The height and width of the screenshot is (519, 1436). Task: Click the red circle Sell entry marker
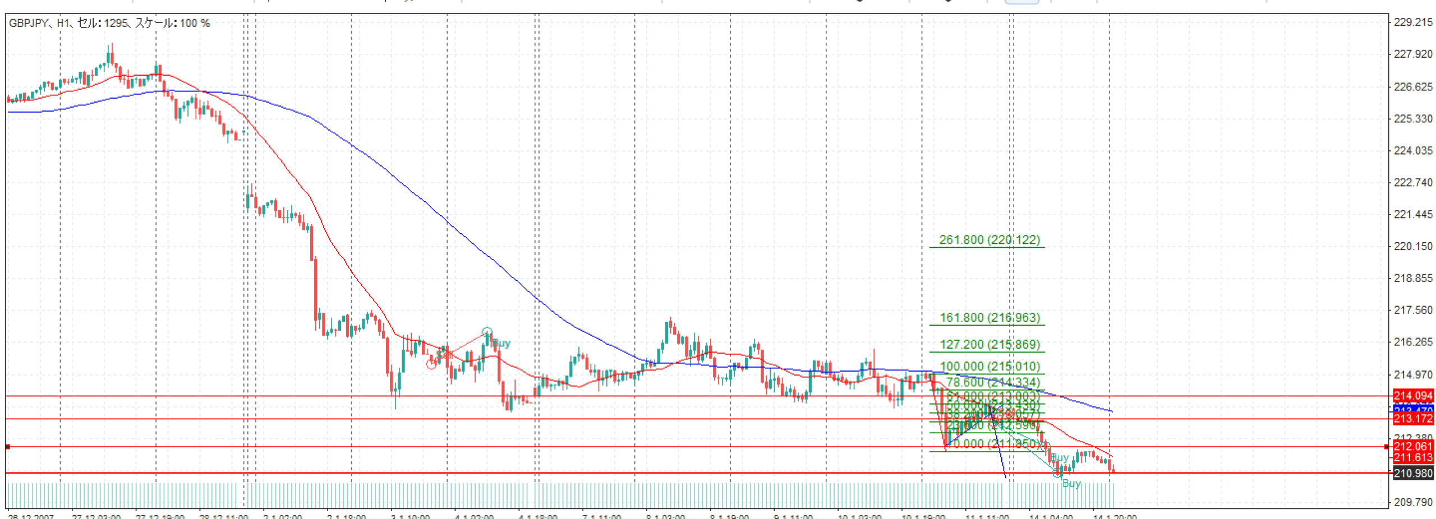pyautogui.click(x=431, y=364)
